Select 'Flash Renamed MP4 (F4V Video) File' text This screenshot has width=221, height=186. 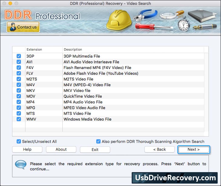(97, 68)
